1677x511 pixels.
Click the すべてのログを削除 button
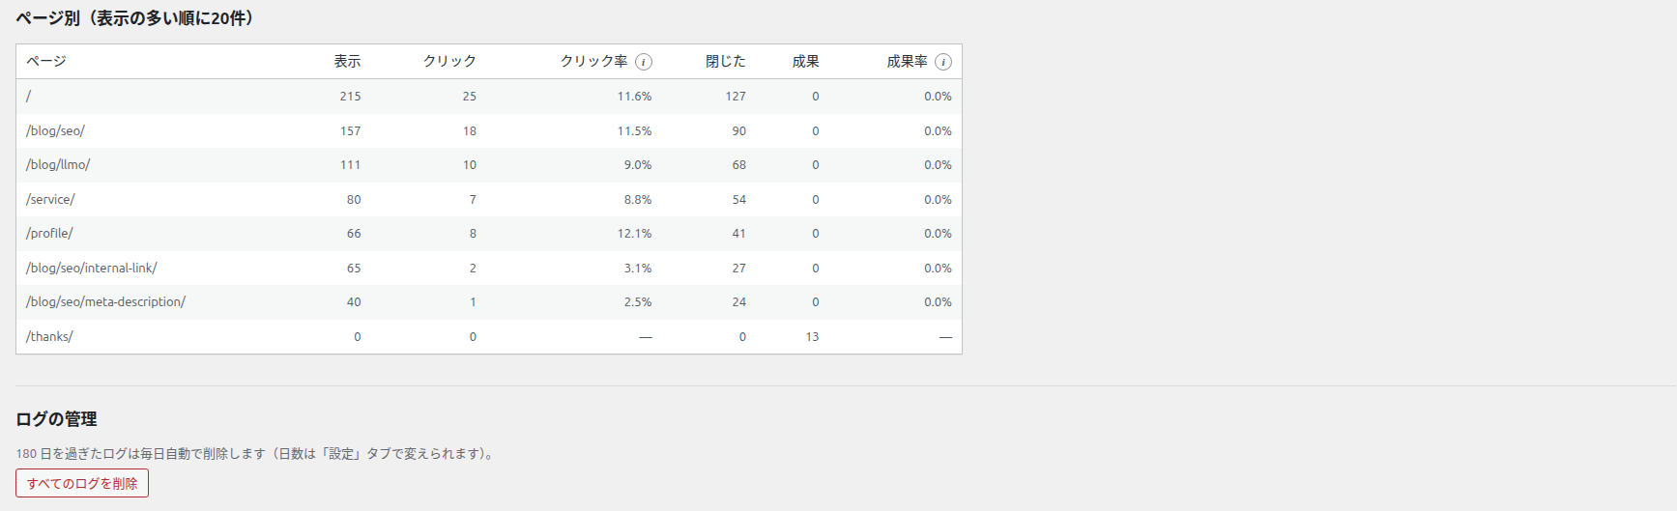pyautogui.click(x=82, y=483)
